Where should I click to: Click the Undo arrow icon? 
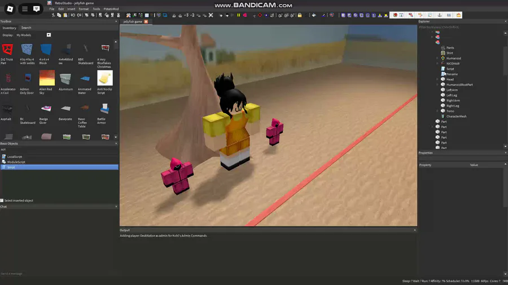pyautogui.click(x=73, y=15)
